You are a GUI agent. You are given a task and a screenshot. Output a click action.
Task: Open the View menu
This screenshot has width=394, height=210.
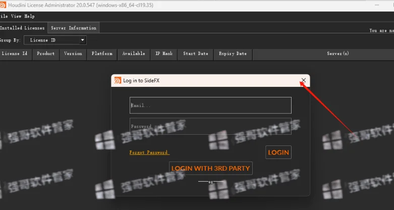(x=16, y=16)
